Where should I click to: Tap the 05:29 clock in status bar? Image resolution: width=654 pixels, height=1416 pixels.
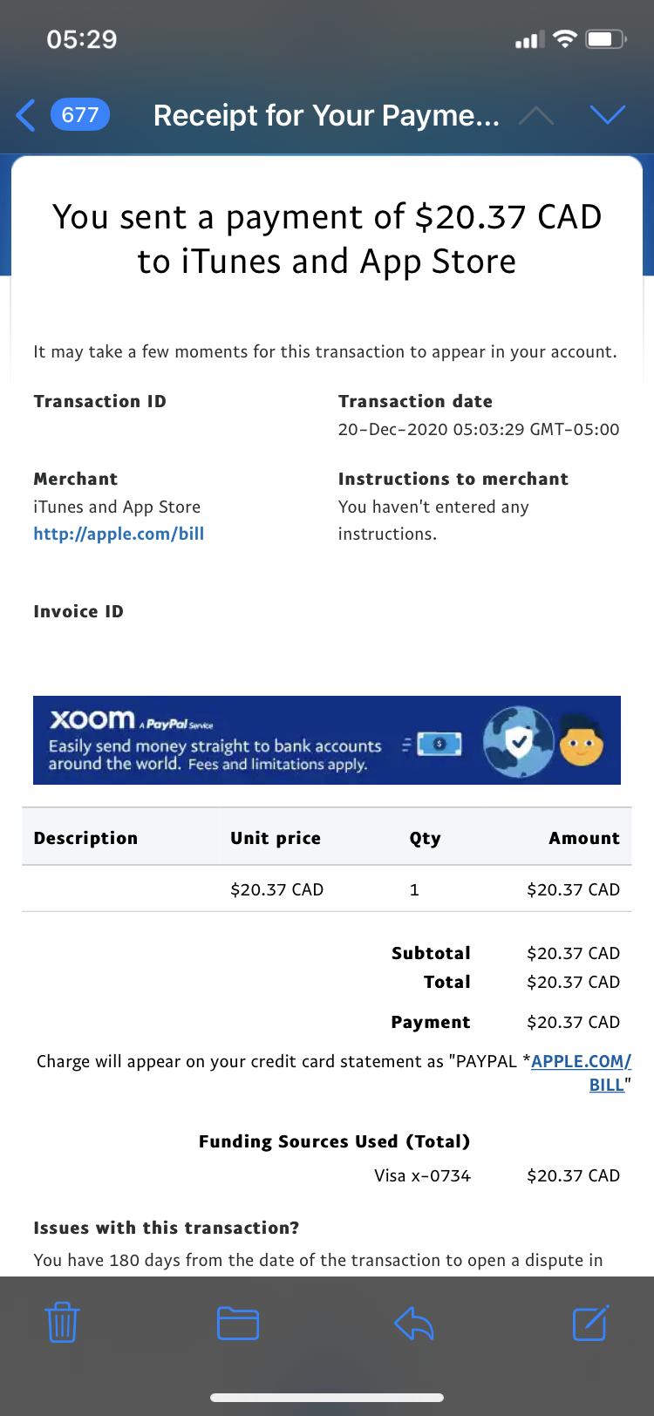82,39
